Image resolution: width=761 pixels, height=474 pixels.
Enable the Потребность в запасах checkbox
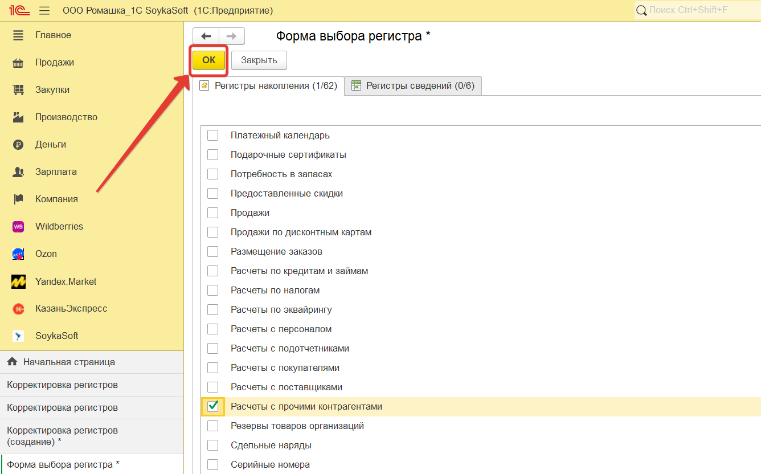point(212,174)
